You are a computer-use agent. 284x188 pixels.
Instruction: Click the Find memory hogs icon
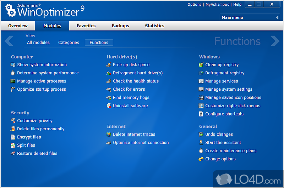[x=109, y=98]
